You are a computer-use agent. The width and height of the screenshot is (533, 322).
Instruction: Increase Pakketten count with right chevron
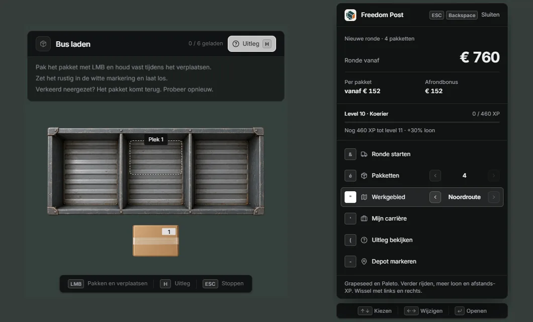(494, 176)
